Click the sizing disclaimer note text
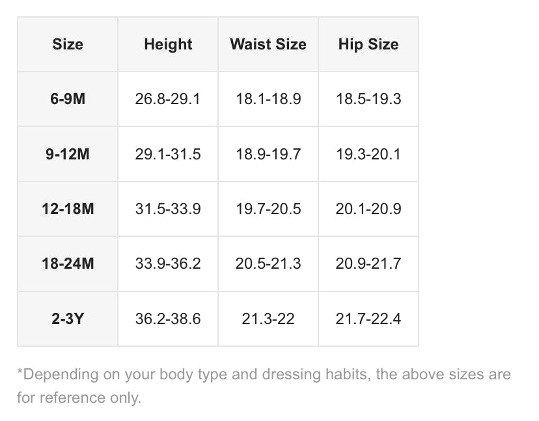This screenshot has width=539, height=421. (x=264, y=386)
